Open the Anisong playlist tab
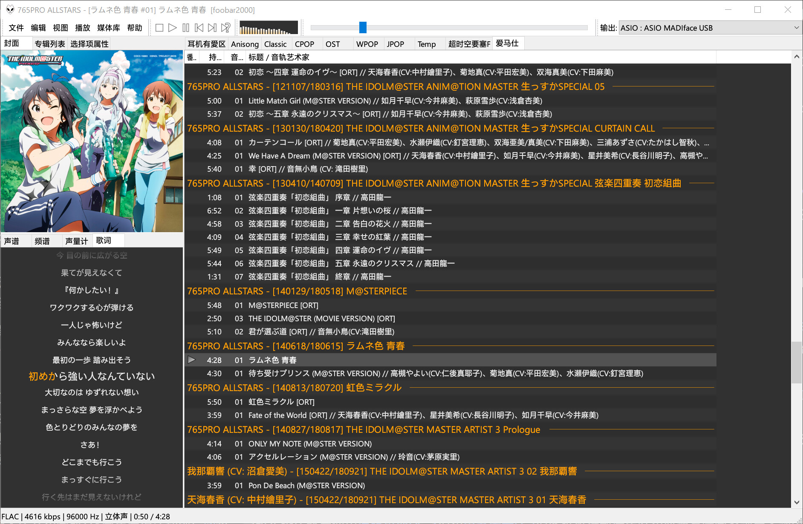Screen dimensions: 803x524 pos(245,44)
